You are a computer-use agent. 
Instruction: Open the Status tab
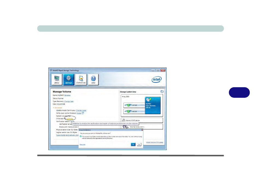(57, 80)
